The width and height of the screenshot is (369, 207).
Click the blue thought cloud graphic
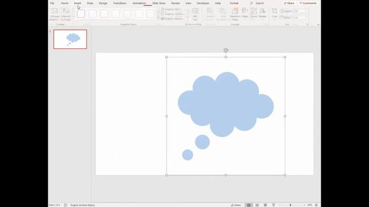225,104
